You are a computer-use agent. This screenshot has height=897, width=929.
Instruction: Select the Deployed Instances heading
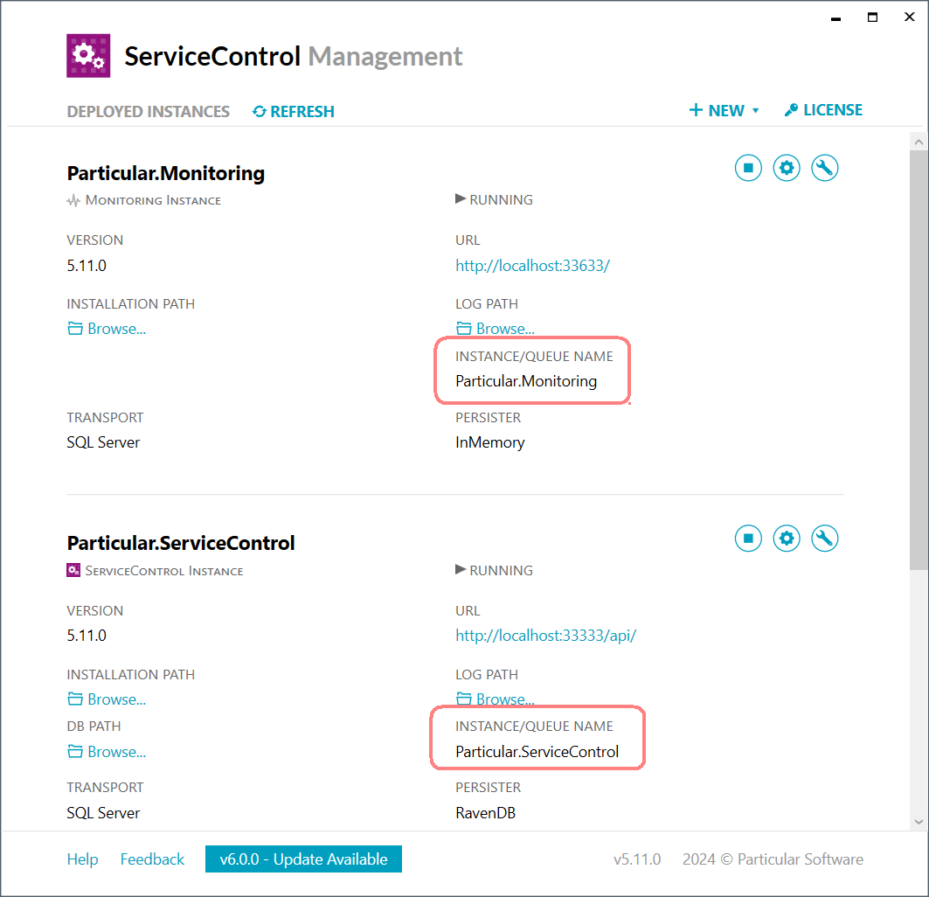click(148, 112)
